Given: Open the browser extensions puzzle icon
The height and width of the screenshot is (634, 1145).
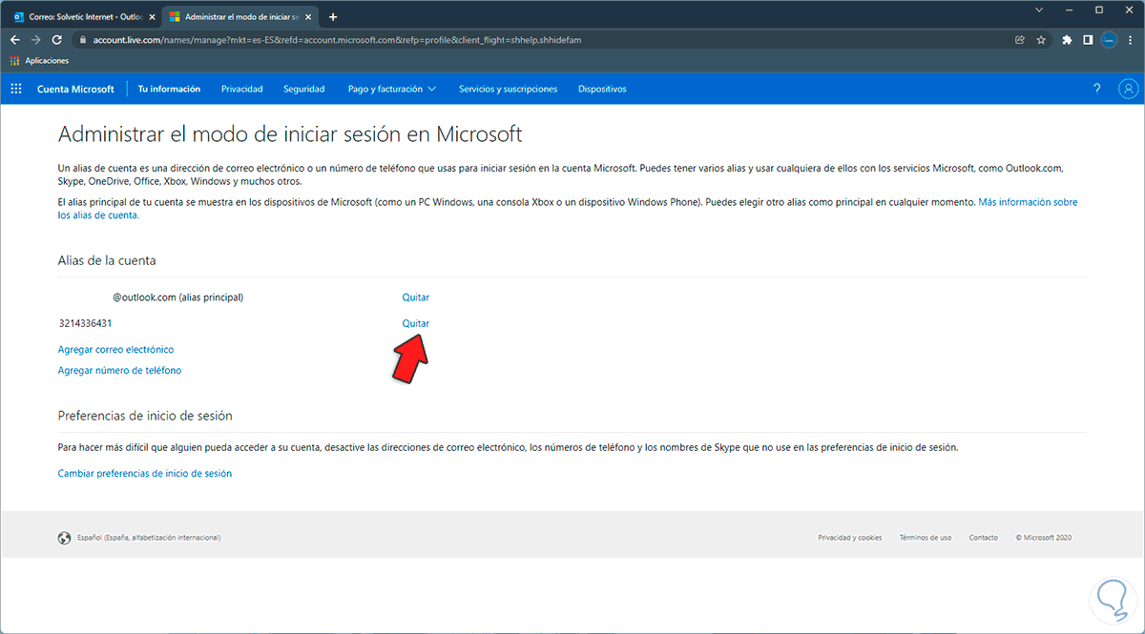Looking at the screenshot, I should 1067,40.
